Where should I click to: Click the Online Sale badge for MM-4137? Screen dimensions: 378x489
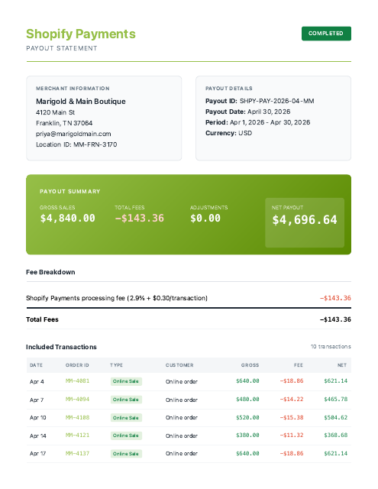click(x=126, y=454)
